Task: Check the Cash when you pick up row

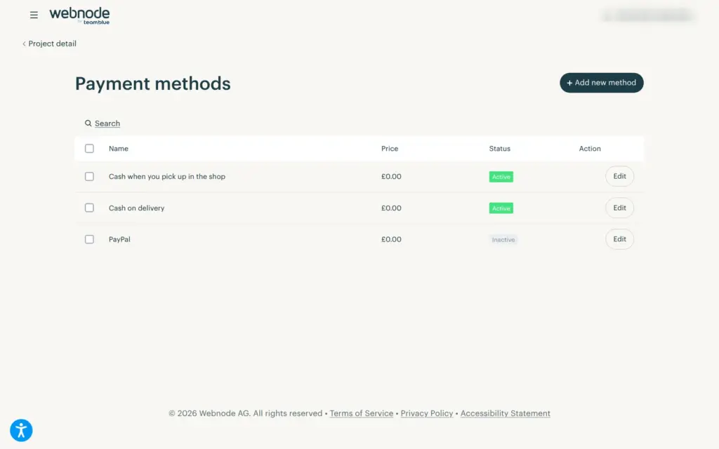Action: pos(89,176)
